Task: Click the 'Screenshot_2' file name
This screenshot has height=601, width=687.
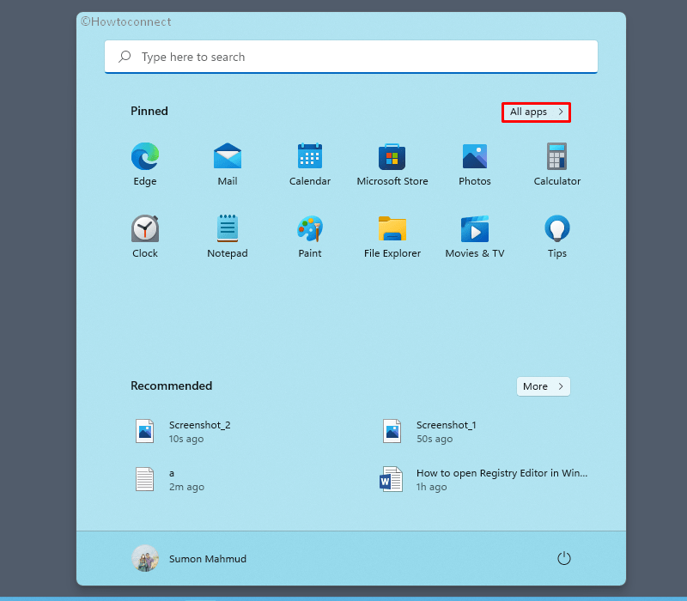Action: pos(200,425)
